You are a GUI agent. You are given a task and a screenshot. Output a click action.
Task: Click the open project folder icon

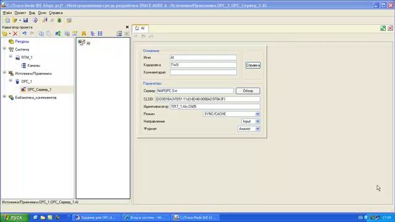(x=15, y=20)
